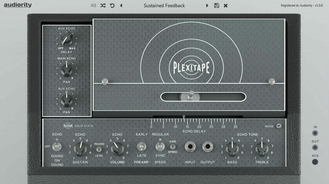The height and width of the screenshot is (184, 329).
Task: Click the Audiority logo
Action: click(x=18, y=5)
